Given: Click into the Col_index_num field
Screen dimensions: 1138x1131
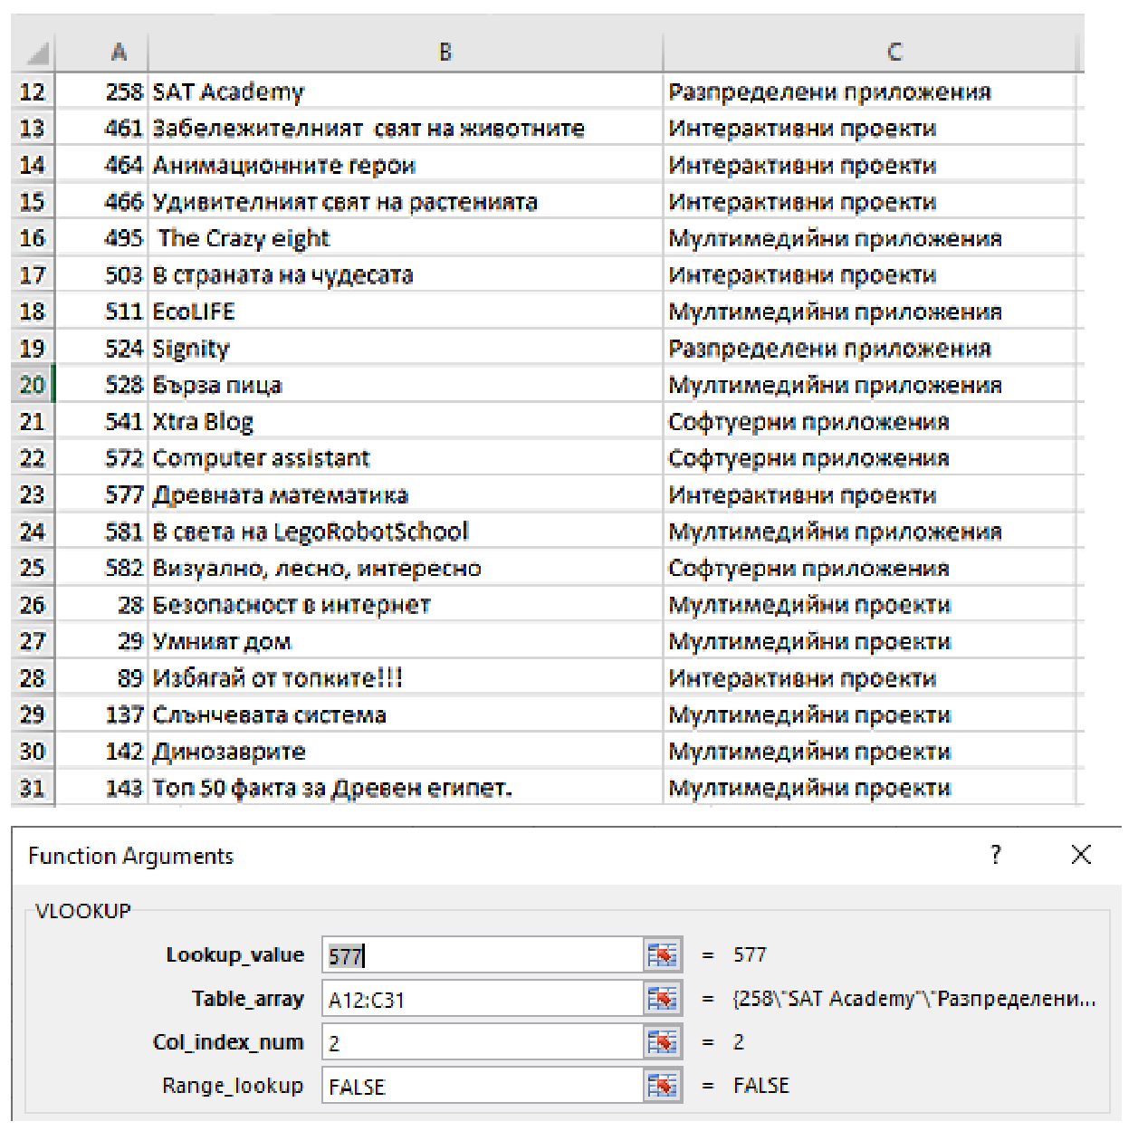Looking at the screenshot, I should pyautogui.click(x=483, y=1042).
